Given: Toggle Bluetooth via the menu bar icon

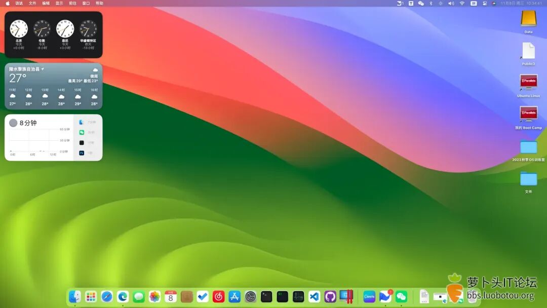Looking at the screenshot, I should point(431,4).
